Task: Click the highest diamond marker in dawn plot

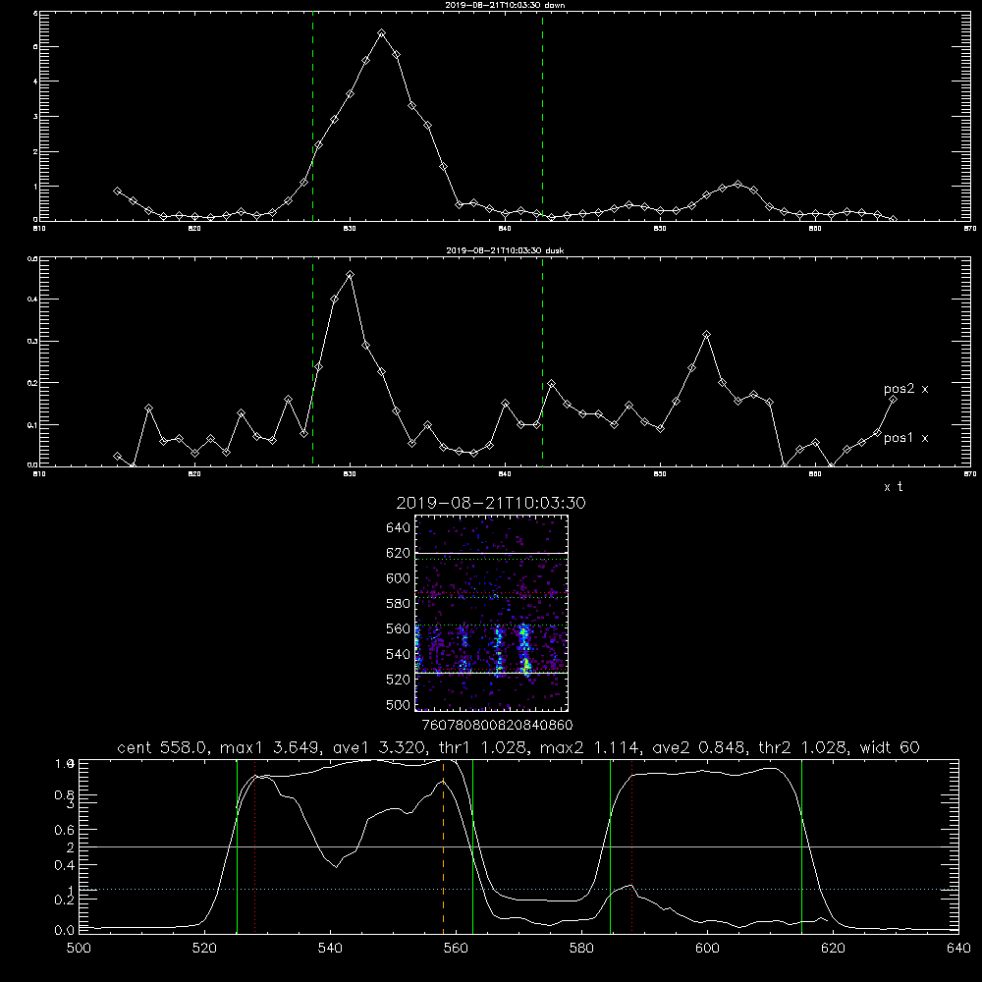Action: click(x=381, y=32)
